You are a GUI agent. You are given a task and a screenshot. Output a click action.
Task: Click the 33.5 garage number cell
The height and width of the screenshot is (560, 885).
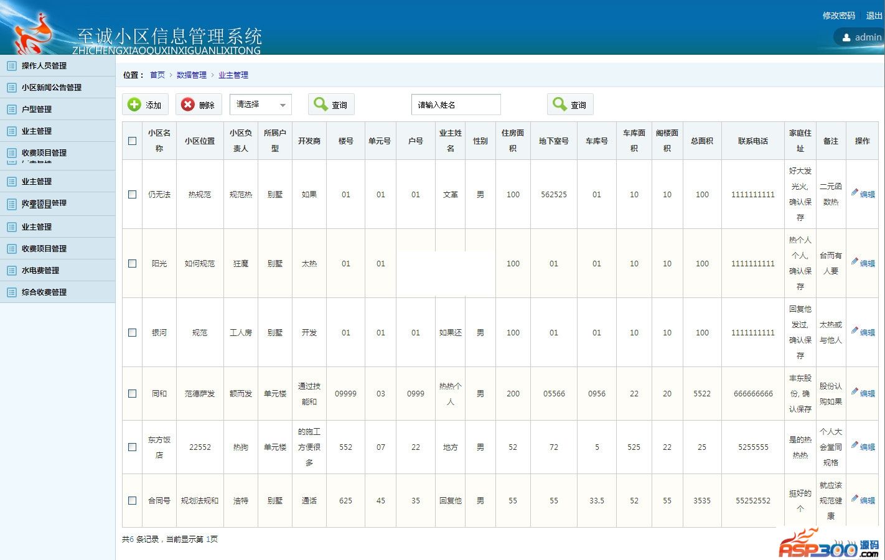[x=597, y=500]
